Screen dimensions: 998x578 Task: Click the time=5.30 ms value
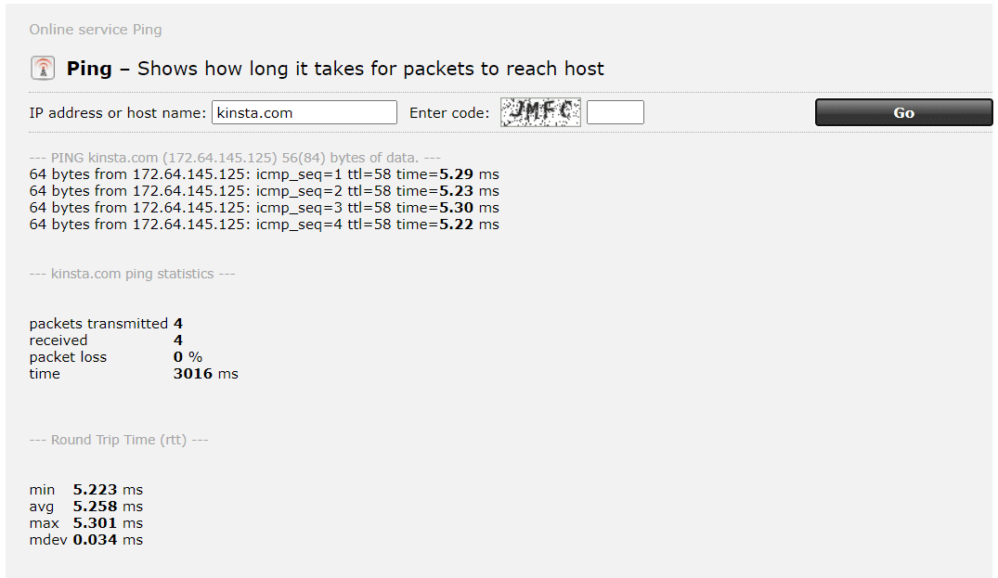coord(455,207)
